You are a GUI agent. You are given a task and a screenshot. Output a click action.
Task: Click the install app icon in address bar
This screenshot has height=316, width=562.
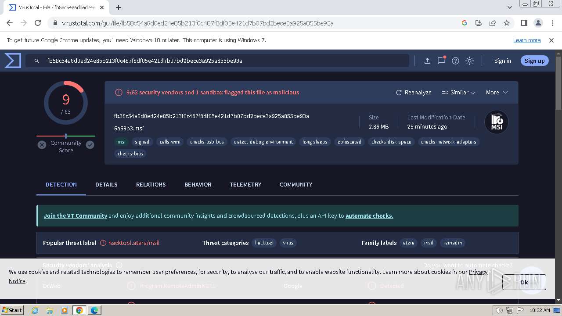(x=479, y=23)
